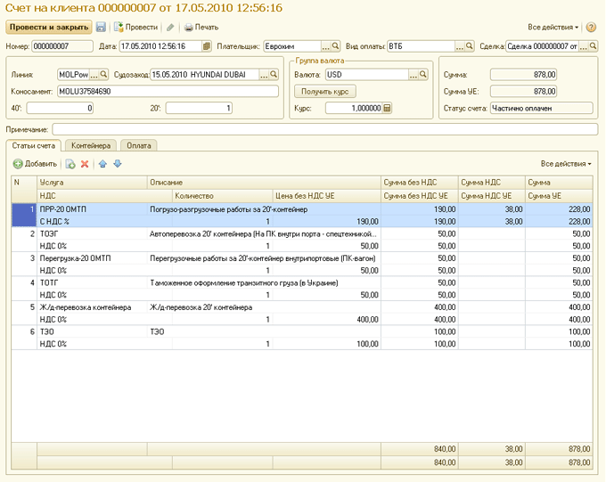This screenshot has width=606, height=482.
Task: Open the calendar picker beside Дата field
Action: click(x=207, y=46)
